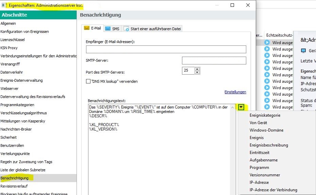Click the E-Mail envelope tab icon
Image resolution: width=316 pixels, height=195 pixels.
[86, 28]
